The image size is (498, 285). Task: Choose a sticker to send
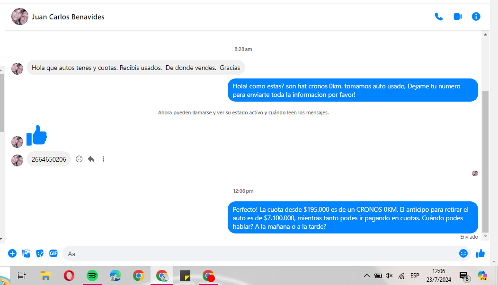pyautogui.click(x=40, y=253)
